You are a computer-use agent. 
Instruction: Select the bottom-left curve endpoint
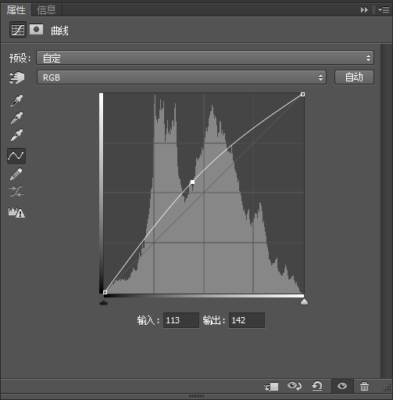click(x=105, y=292)
